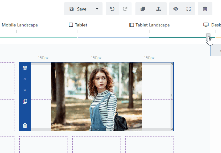Duplicate the selected image block

point(25,101)
